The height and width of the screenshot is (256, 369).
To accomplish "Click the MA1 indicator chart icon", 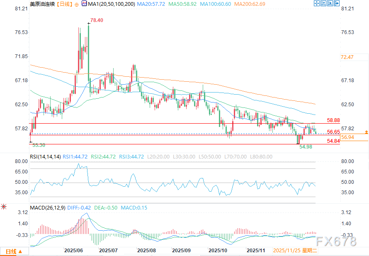I will 84,4.
